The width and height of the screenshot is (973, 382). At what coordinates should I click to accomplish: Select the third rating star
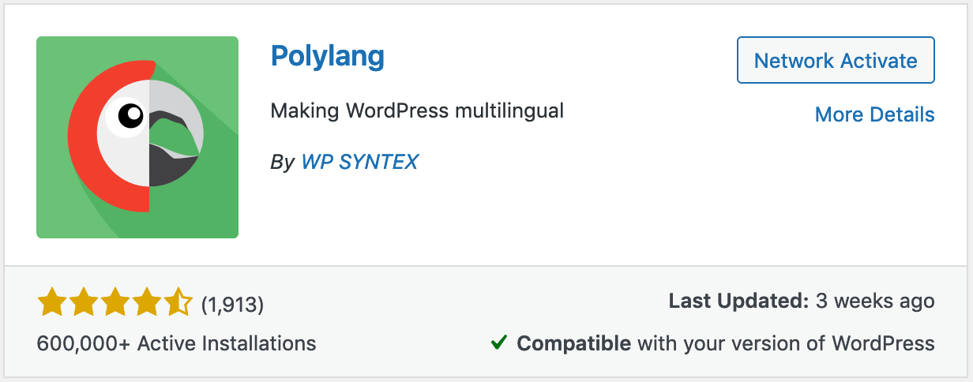(115, 302)
